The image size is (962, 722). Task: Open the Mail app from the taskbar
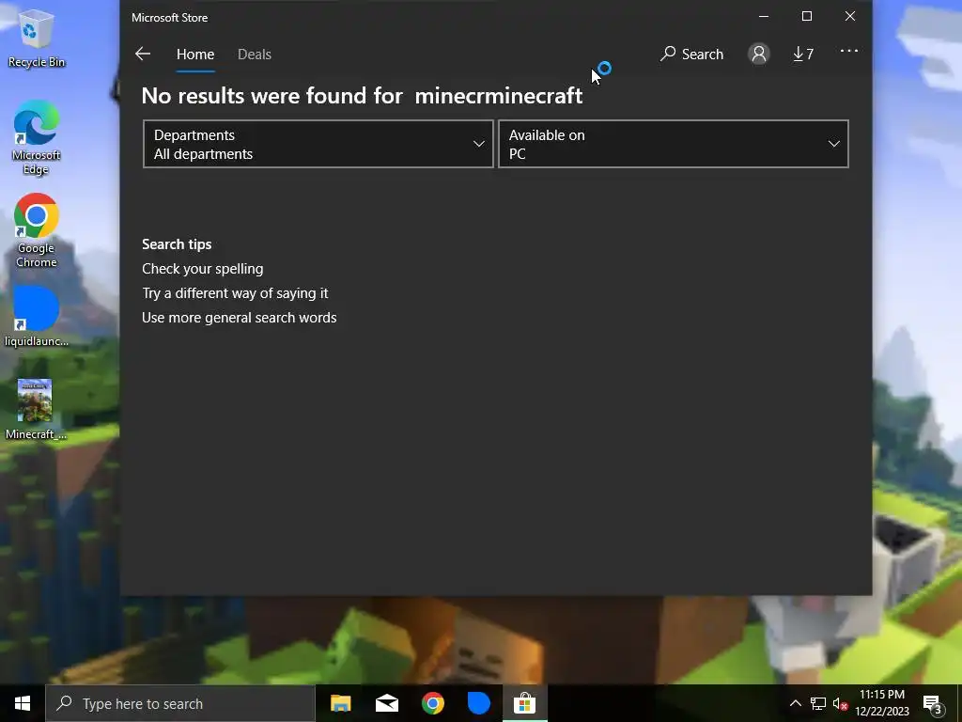tap(386, 703)
